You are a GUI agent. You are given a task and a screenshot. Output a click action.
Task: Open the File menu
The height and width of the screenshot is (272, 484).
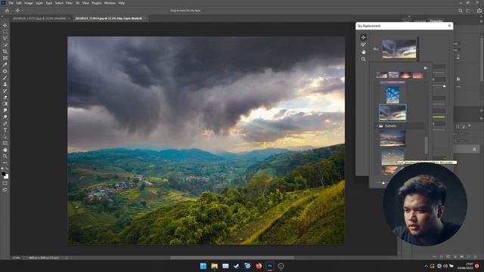click(x=11, y=3)
